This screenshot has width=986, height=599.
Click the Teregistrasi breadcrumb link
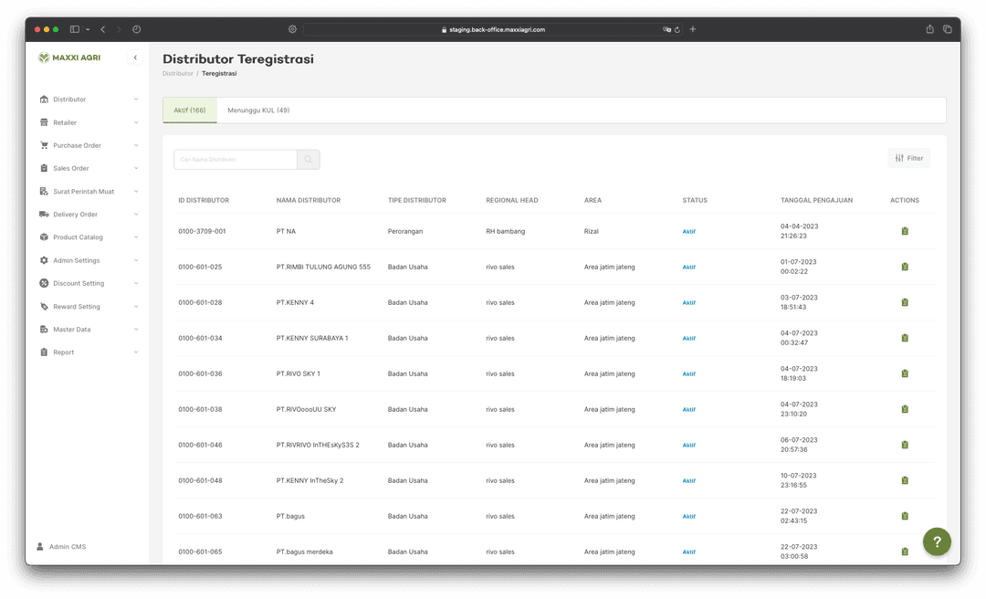[x=219, y=73]
